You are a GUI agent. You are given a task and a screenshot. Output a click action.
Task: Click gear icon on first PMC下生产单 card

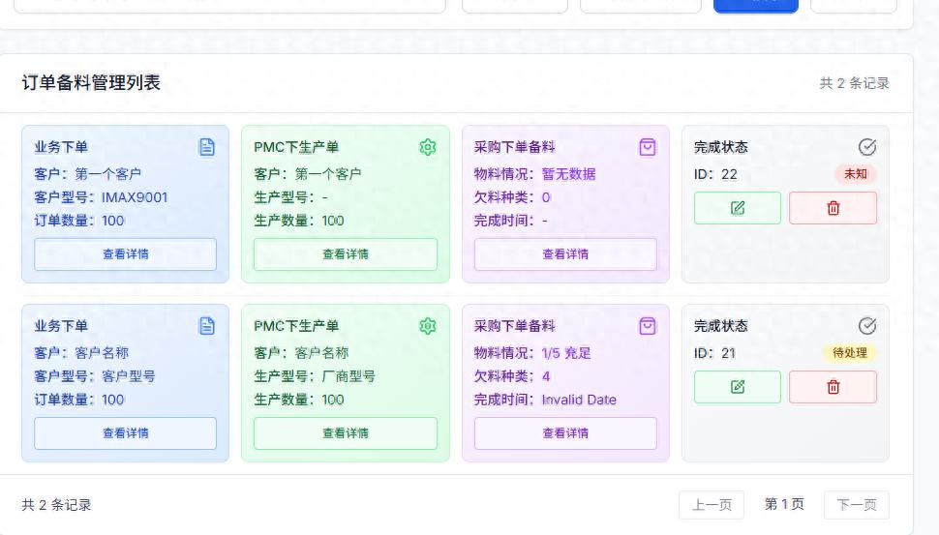(427, 147)
